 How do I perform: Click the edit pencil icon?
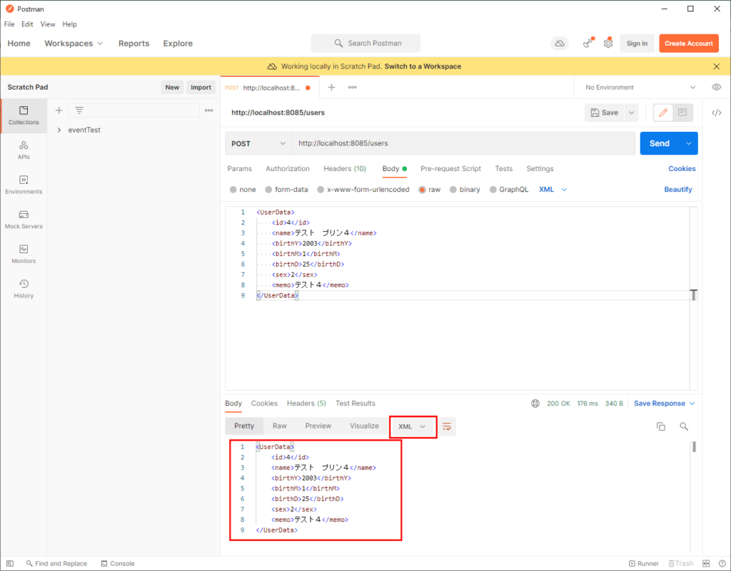pyautogui.click(x=663, y=113)
